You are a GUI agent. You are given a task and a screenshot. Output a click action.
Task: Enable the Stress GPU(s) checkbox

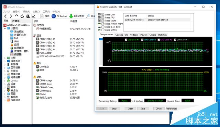(x=103, y=30)
